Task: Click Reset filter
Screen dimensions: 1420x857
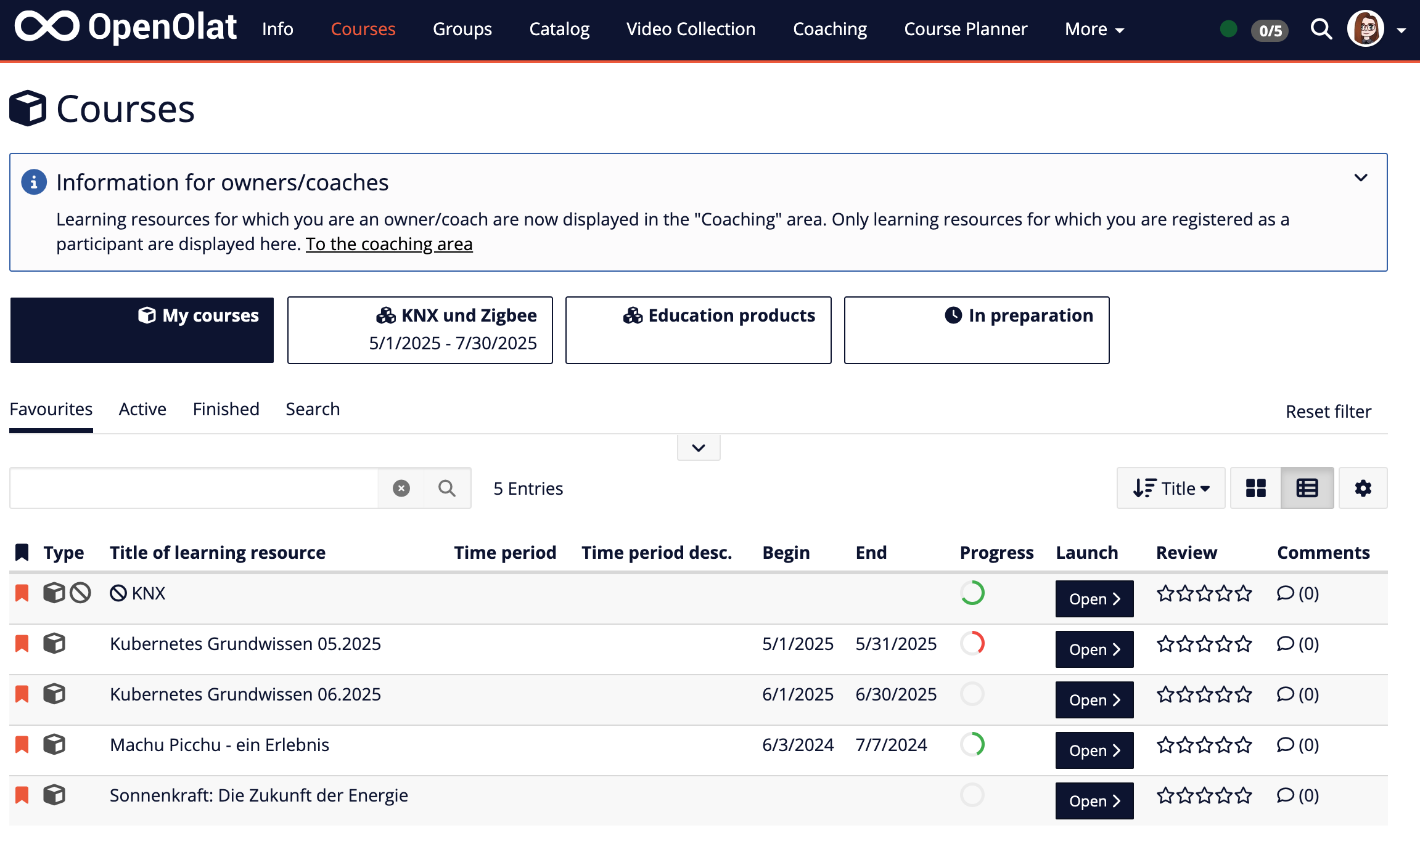Action: coord(1328,411)
